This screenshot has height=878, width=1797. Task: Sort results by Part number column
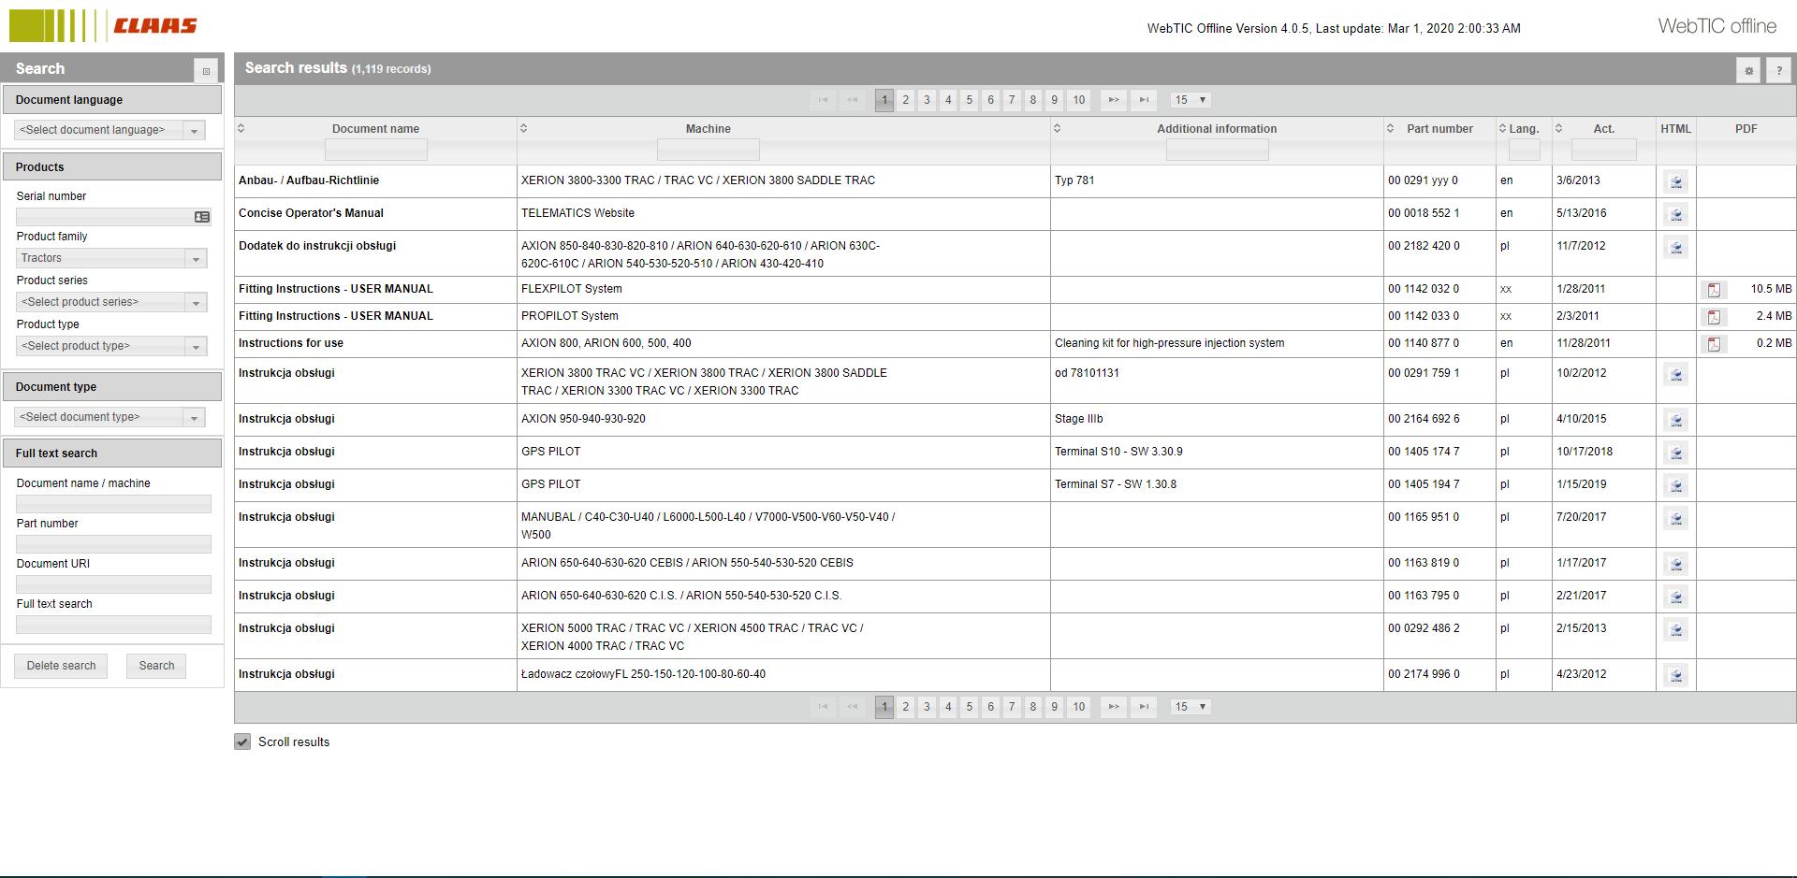(x=1391, y=129)
